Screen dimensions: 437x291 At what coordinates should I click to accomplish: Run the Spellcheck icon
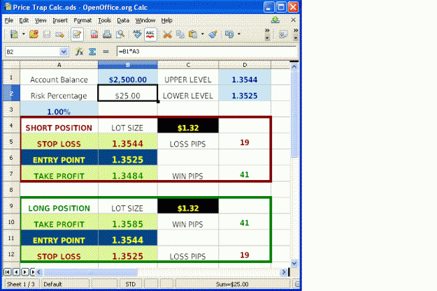(137, 34)
